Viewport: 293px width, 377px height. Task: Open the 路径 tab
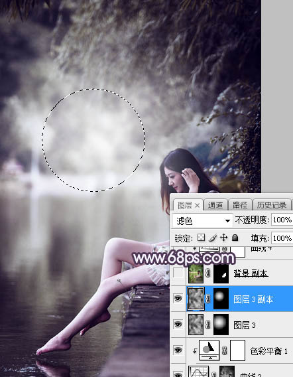click(240, 205)
